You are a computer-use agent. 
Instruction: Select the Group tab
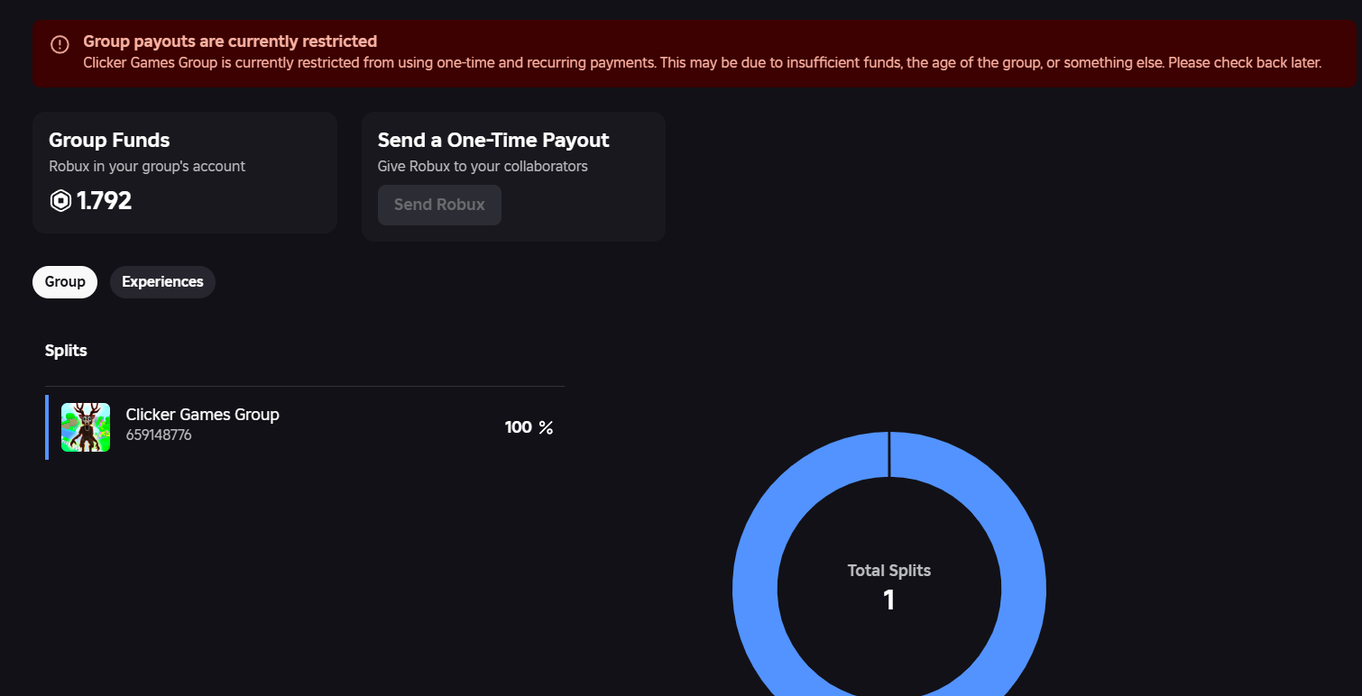(64, 281)
